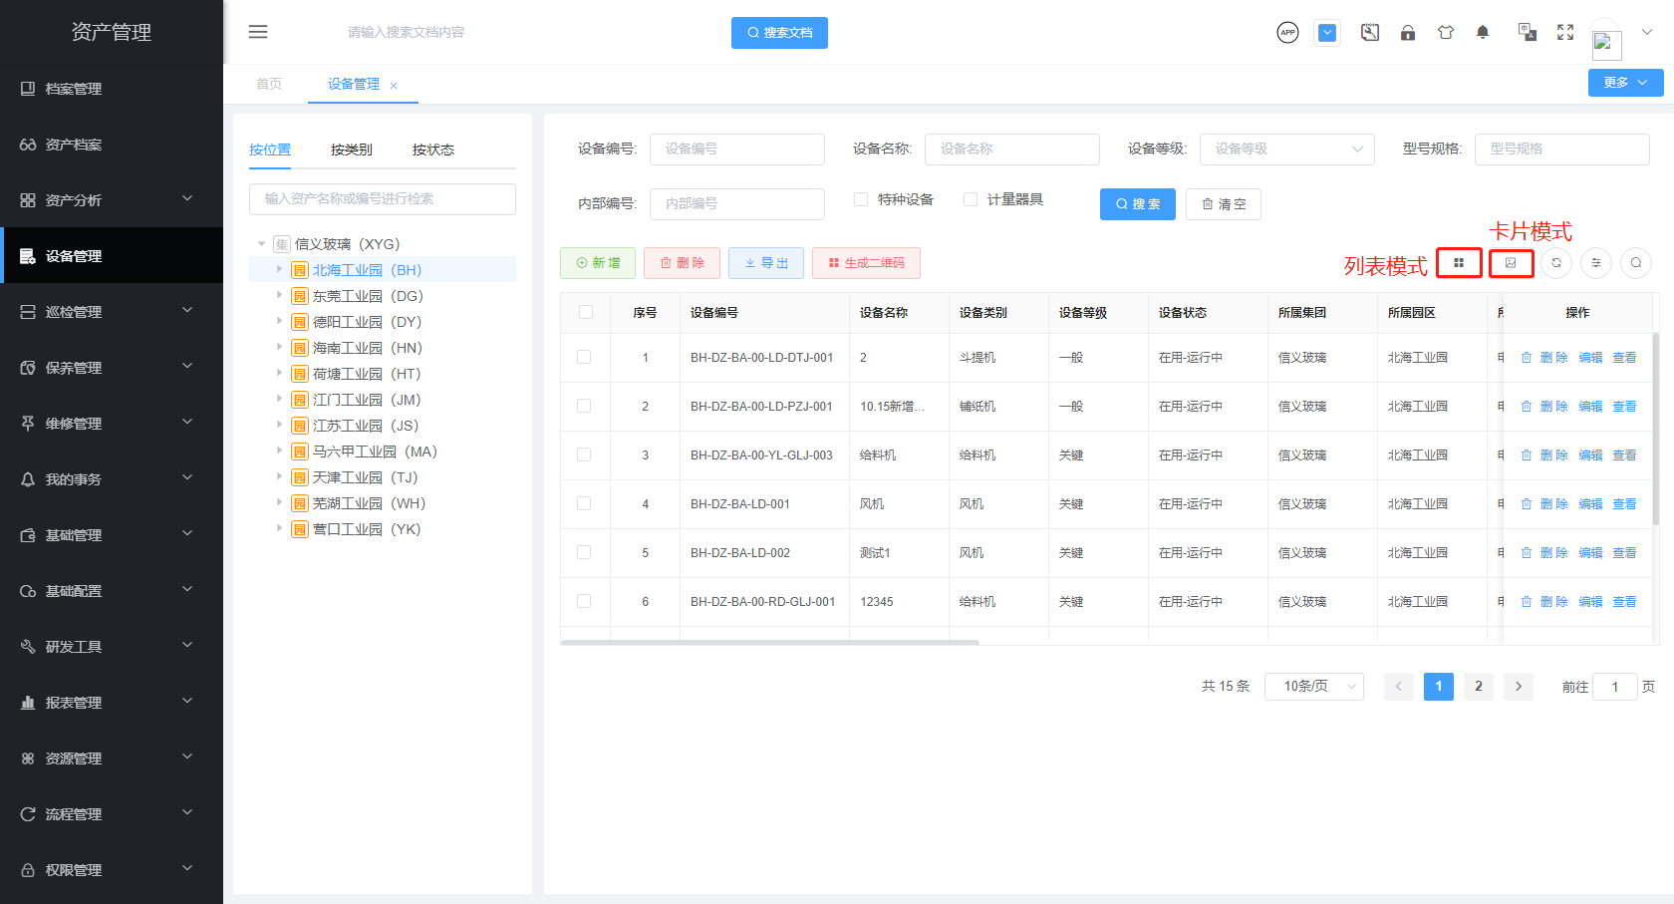Check row 4 BH-DZ-BA-LD-001

(x=584, y=503)
